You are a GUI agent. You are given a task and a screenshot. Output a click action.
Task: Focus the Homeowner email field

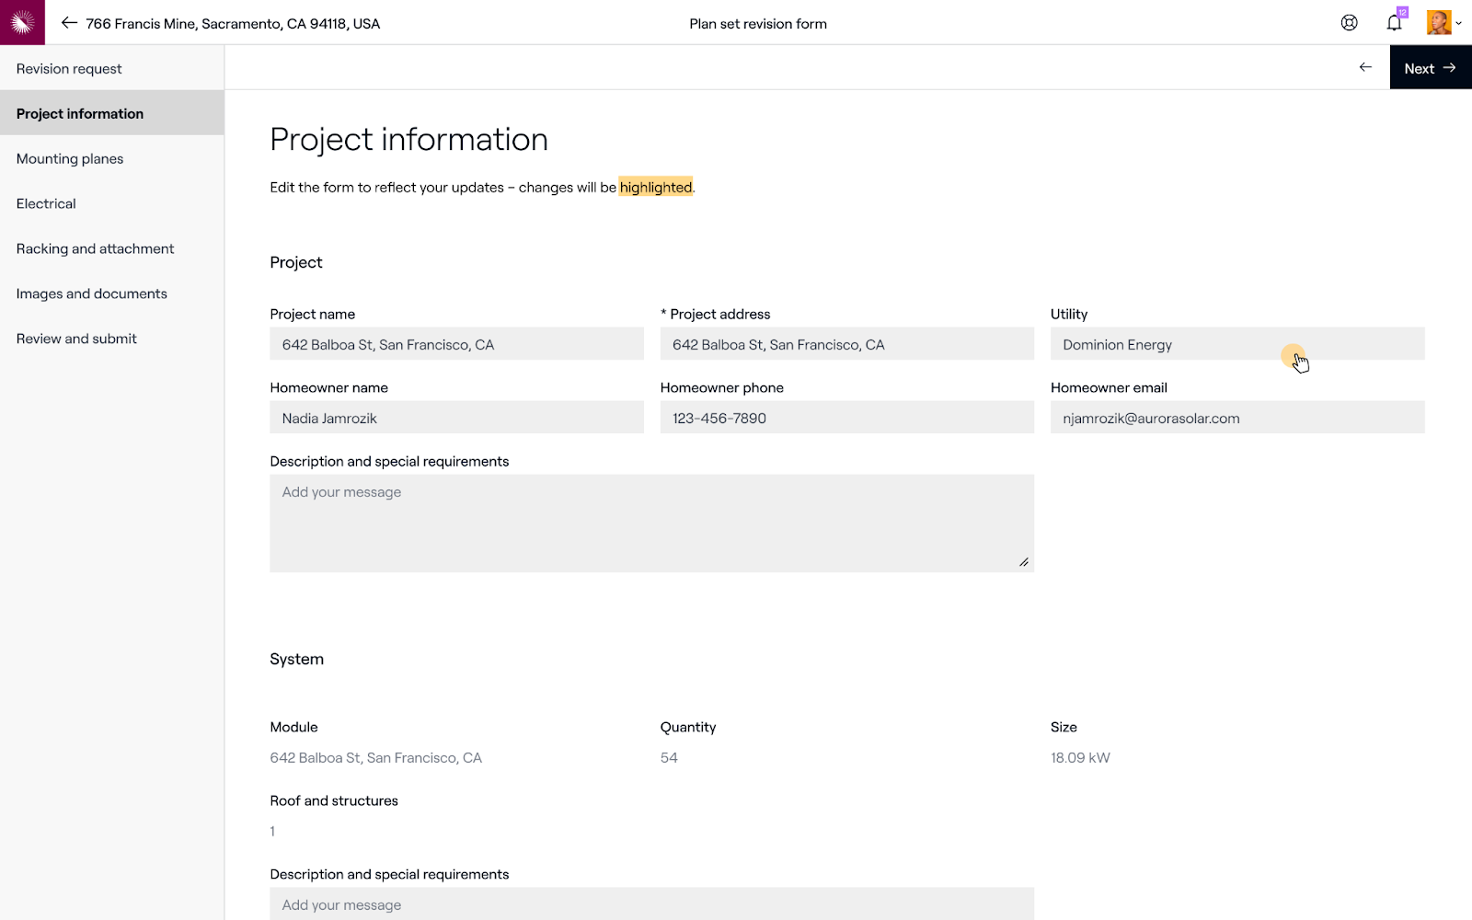[x=1236, y=418]
